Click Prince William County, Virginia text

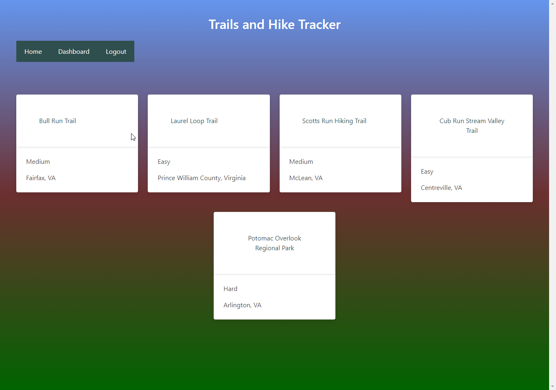tap(201, 178)
